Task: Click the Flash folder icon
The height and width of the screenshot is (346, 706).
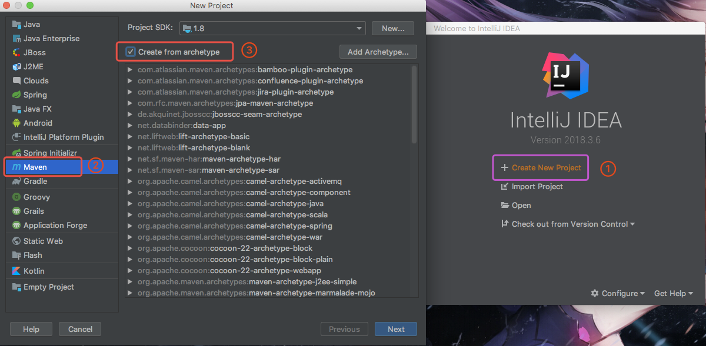Action: pyautogui.click(x=16, y=256)
